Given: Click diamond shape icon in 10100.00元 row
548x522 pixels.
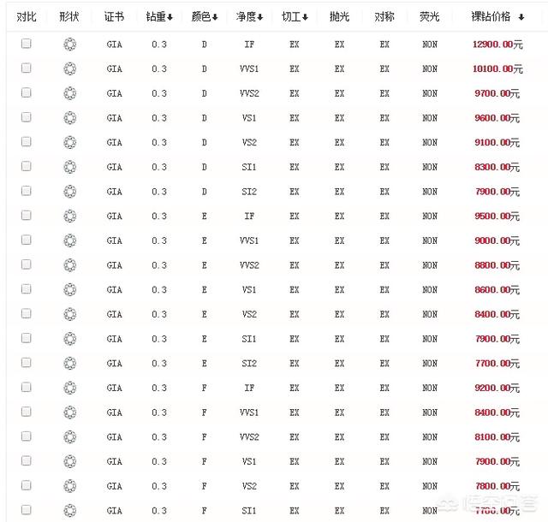Looking at the screenshot, I should (70, 68).
